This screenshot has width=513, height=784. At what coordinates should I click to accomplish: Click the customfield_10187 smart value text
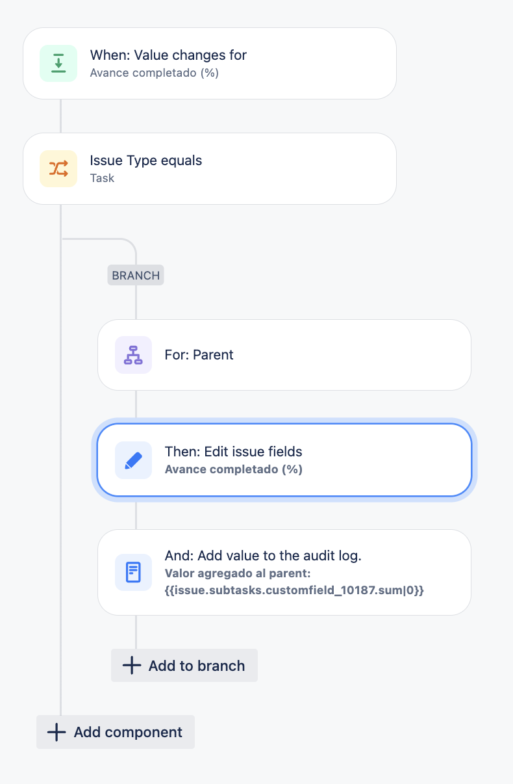pos(294,590)
